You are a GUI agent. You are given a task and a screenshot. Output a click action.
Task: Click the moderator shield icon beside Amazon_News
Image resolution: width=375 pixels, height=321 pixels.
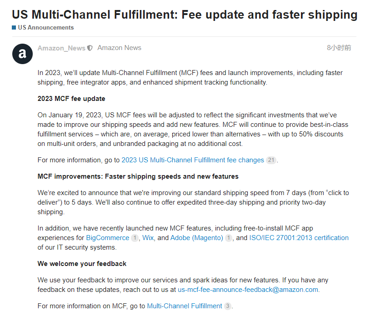tap(90, 48)
